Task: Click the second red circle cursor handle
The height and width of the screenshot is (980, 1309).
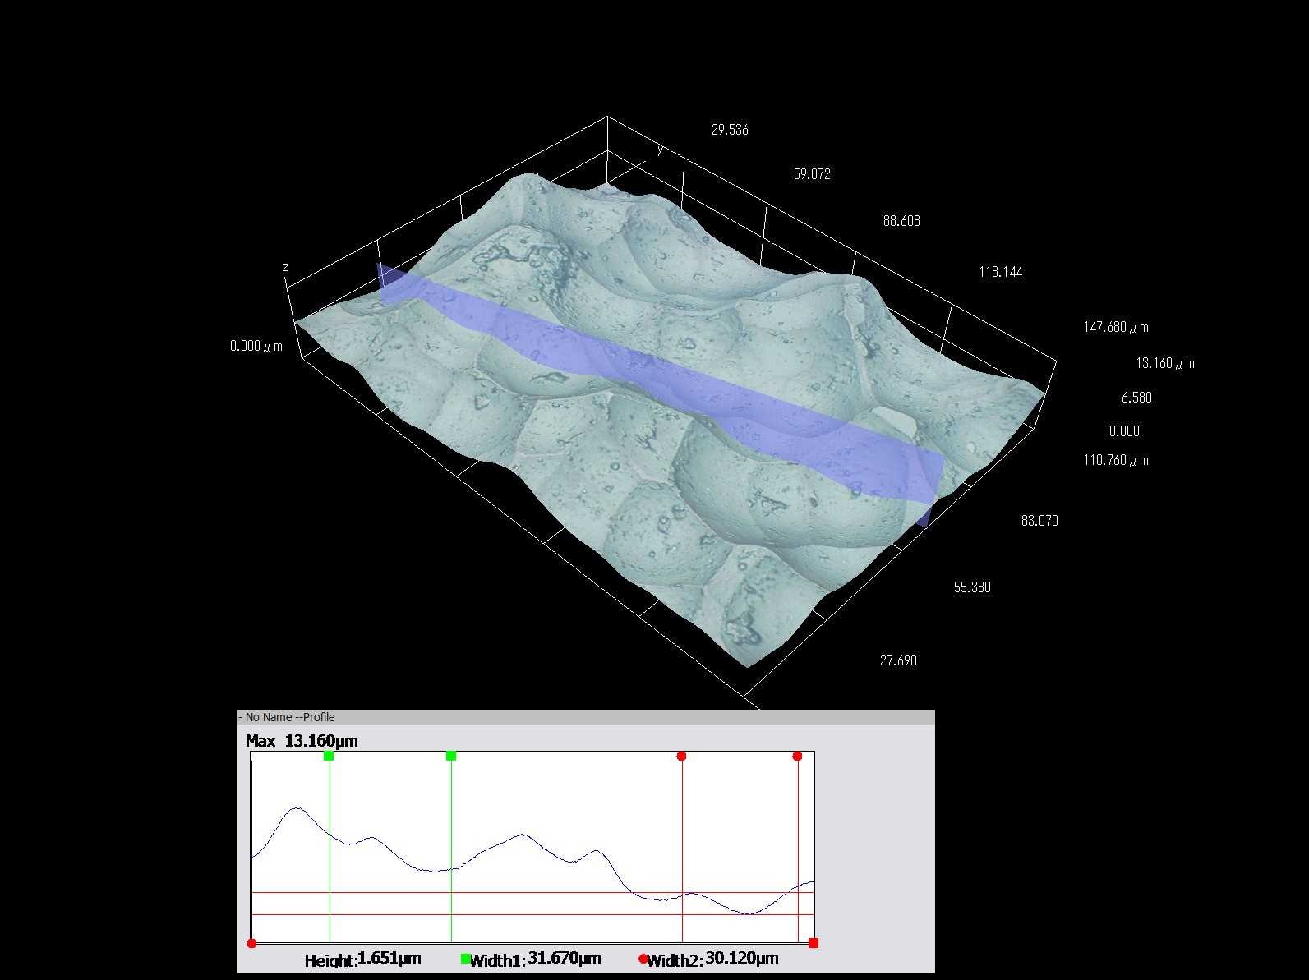Action: point(797,756)
